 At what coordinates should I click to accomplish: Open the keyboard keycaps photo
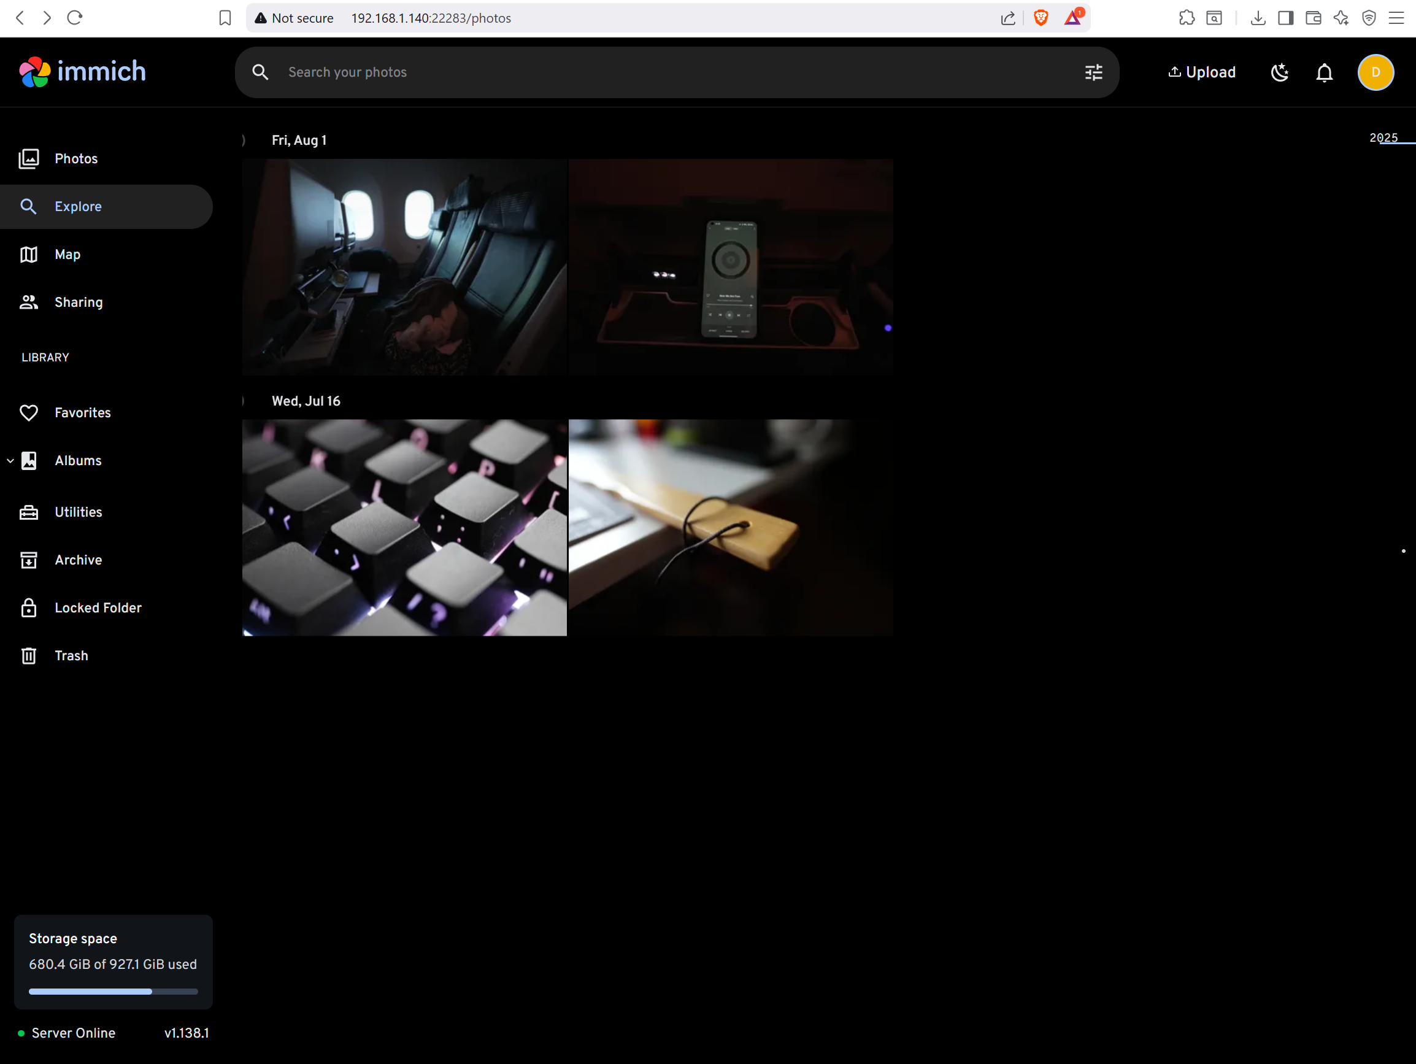[404, 528]
